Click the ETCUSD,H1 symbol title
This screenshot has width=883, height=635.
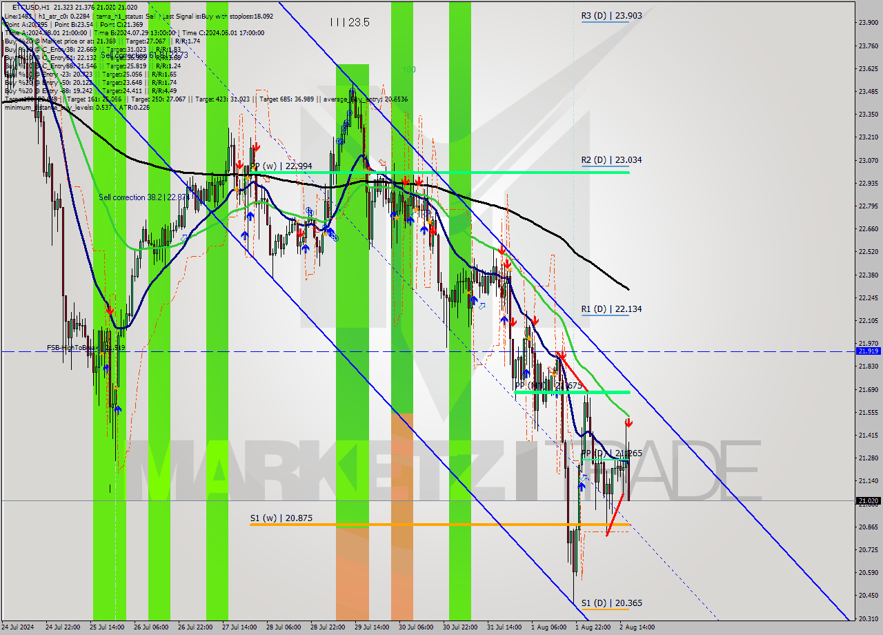click(32, 7)
